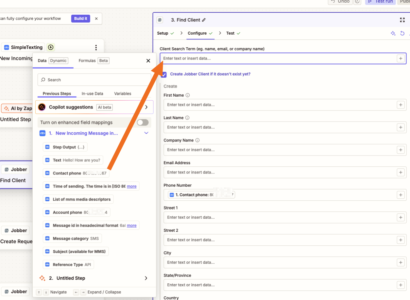Switch to the Previous Steps tab
Viewport: 410px width, 300px height.
[57, 94]
